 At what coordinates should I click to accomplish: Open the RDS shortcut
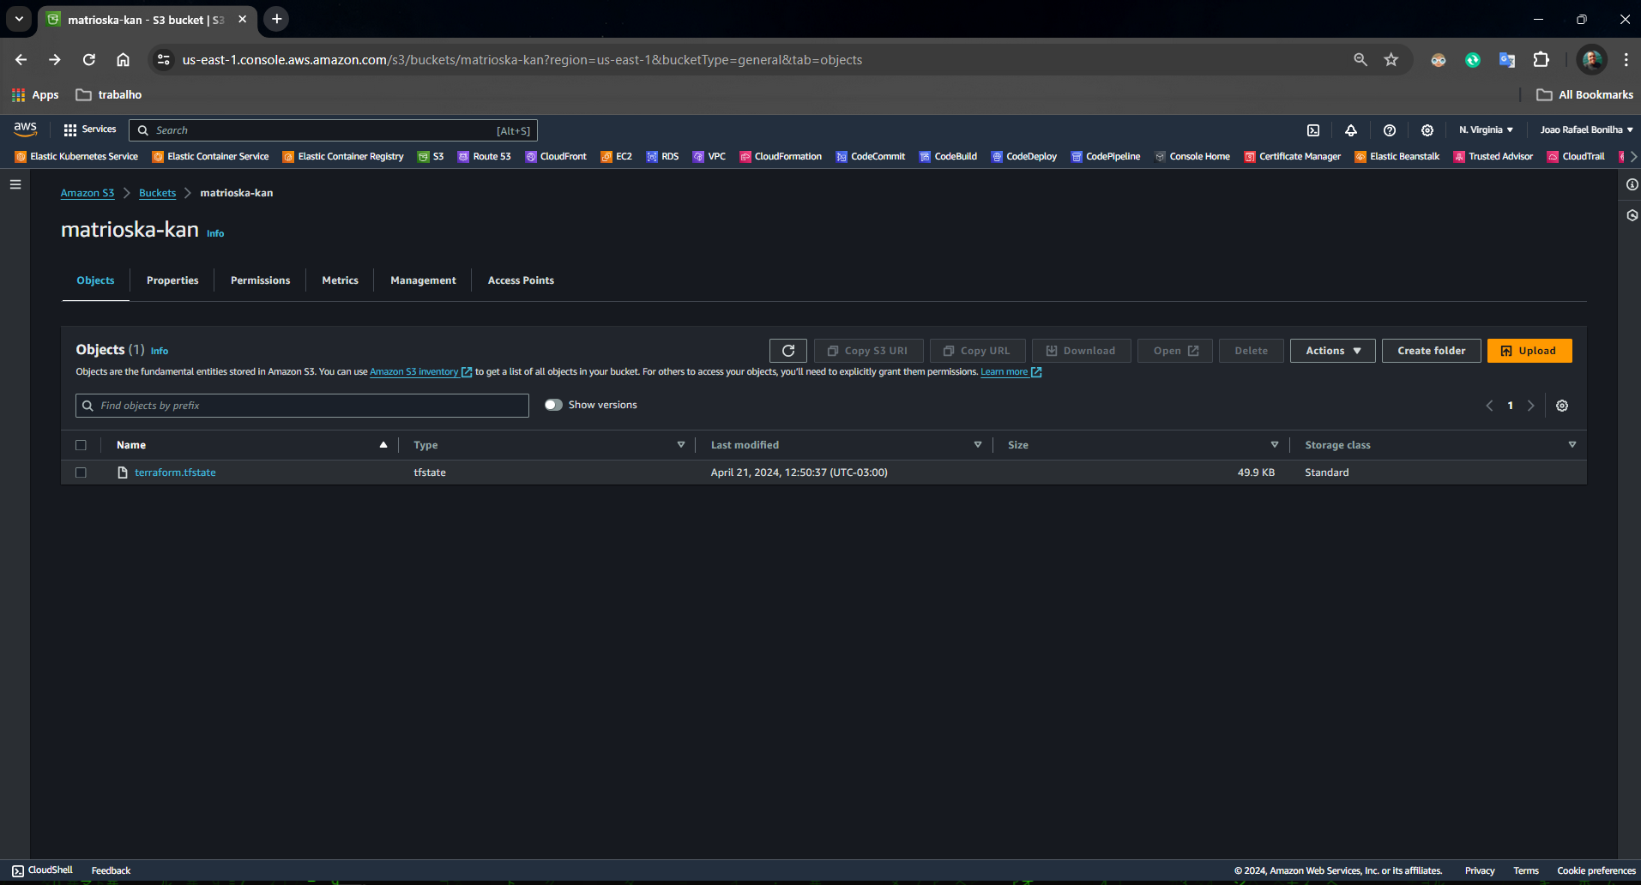click(662, 156)
